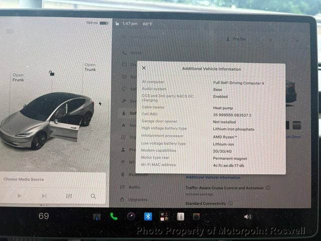The height and width of the screenshot is (241, 321).
Task: Tap the Wi-Fi MAC address value
Action: (229, 165)
